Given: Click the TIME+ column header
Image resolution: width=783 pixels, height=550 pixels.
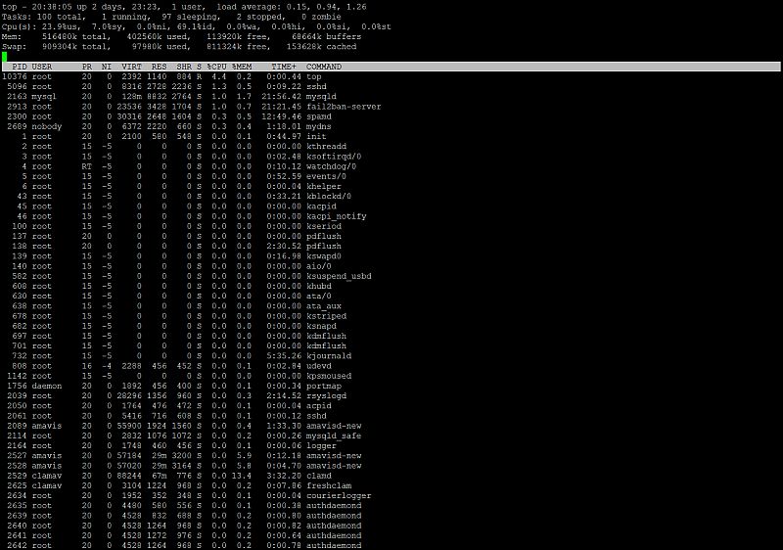Looking at the screenshot, I should coord(283,67).
